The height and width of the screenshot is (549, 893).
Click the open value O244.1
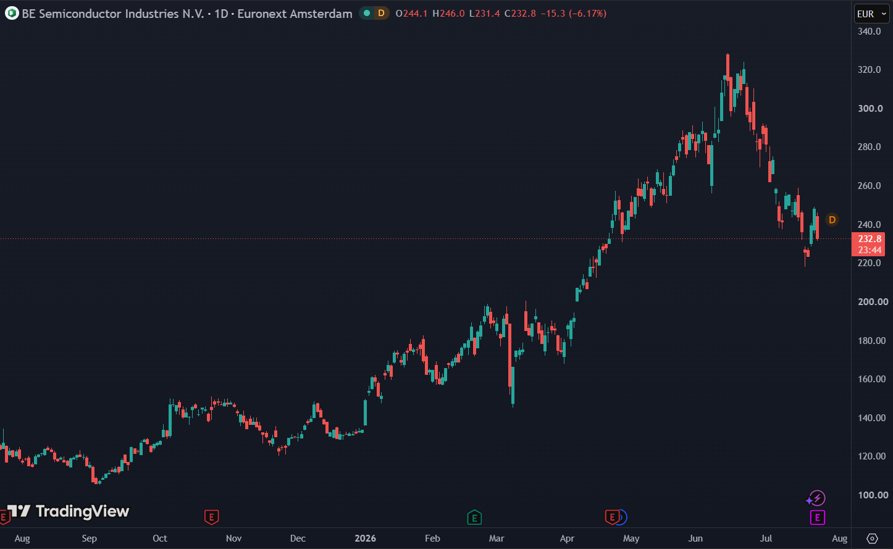coord(411,14)
